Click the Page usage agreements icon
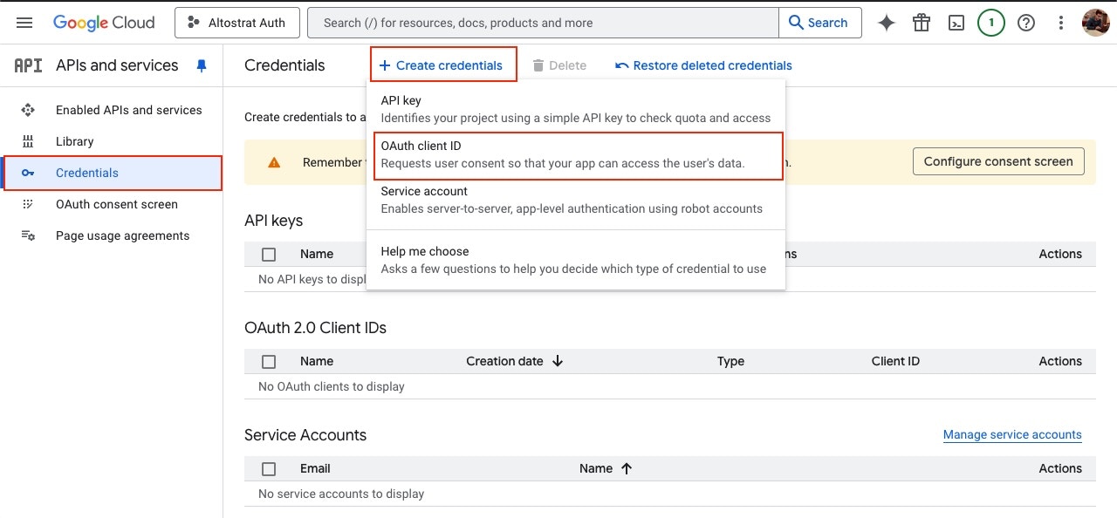Image resolution: width=1117 pixels, height=518 pixels. pyautogui.click(x=28, y=235)
